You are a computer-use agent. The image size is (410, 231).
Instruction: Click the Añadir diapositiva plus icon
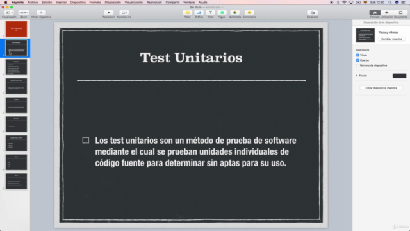point(41,13)
